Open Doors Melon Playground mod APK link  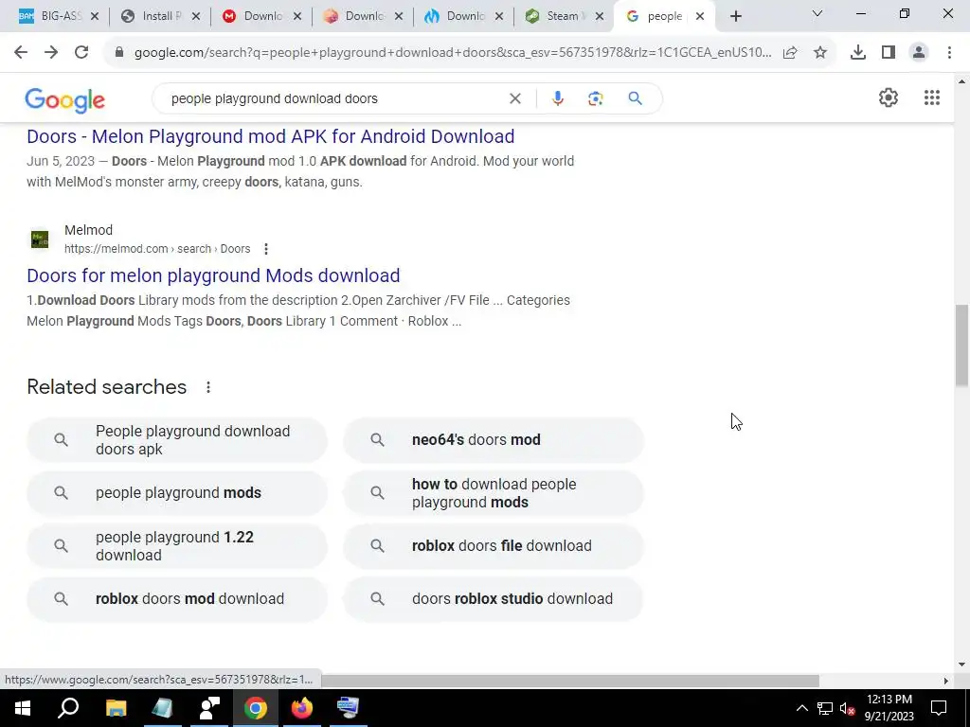270,136
